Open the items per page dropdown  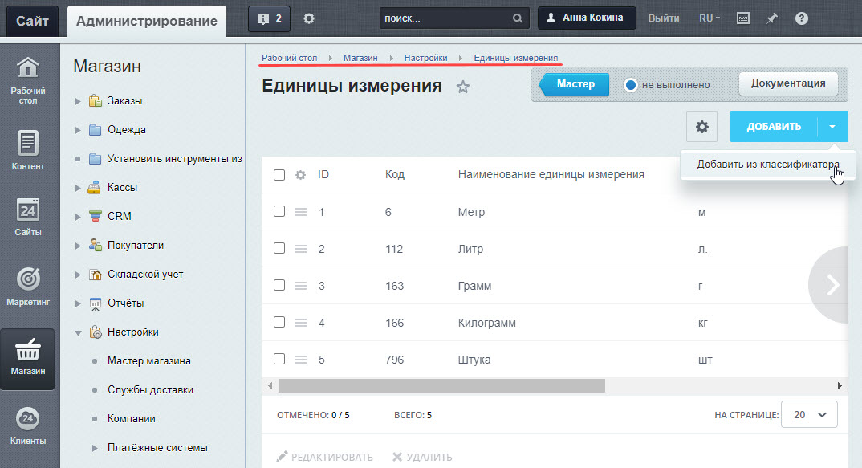(809, 415)
